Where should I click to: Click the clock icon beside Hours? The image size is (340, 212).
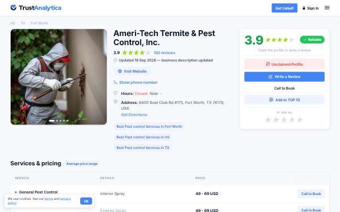tap(115, 93)
